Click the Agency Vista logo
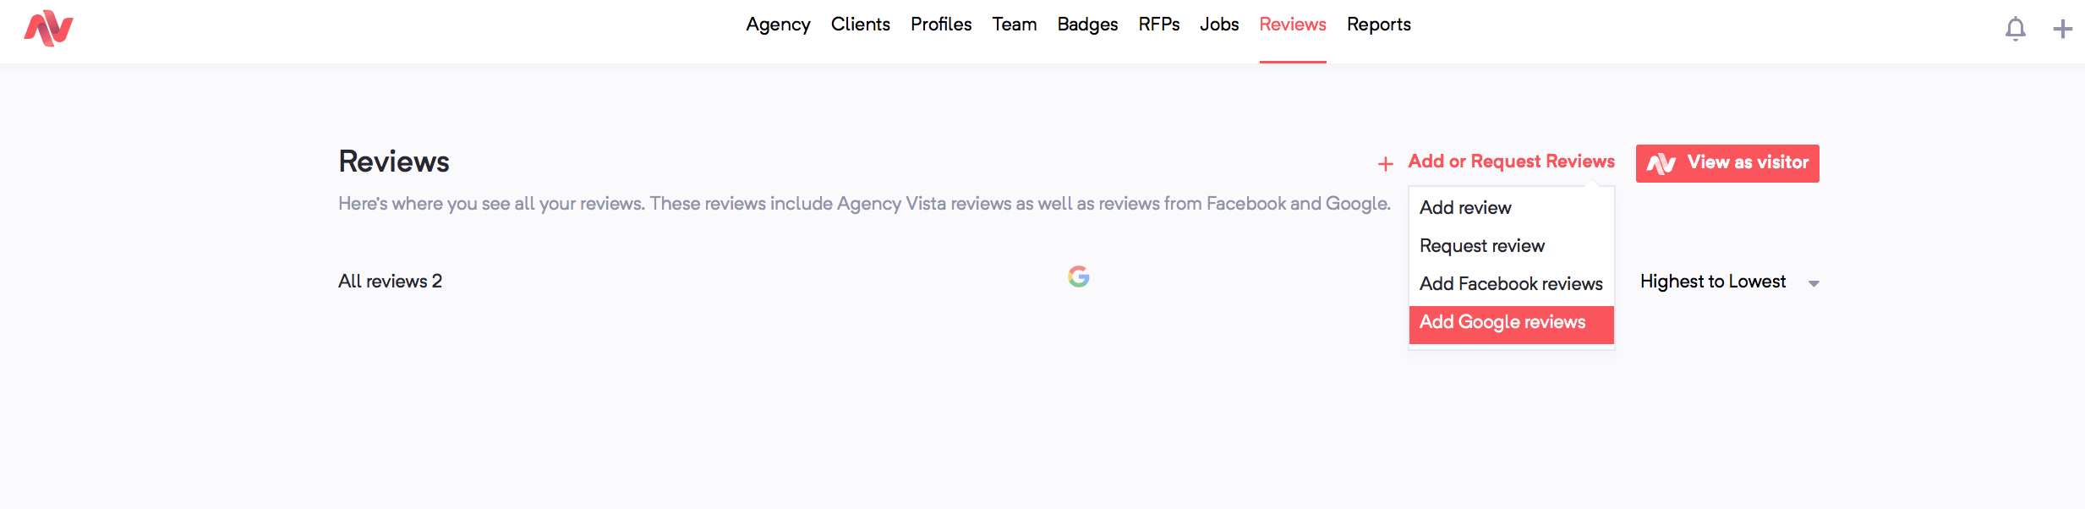 [49, 28]
